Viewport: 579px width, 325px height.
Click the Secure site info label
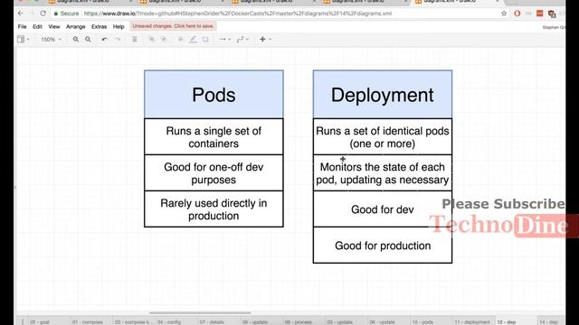click(66, 14)
